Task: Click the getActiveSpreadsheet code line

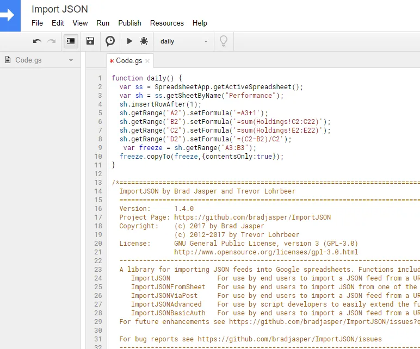Action: 211,87
